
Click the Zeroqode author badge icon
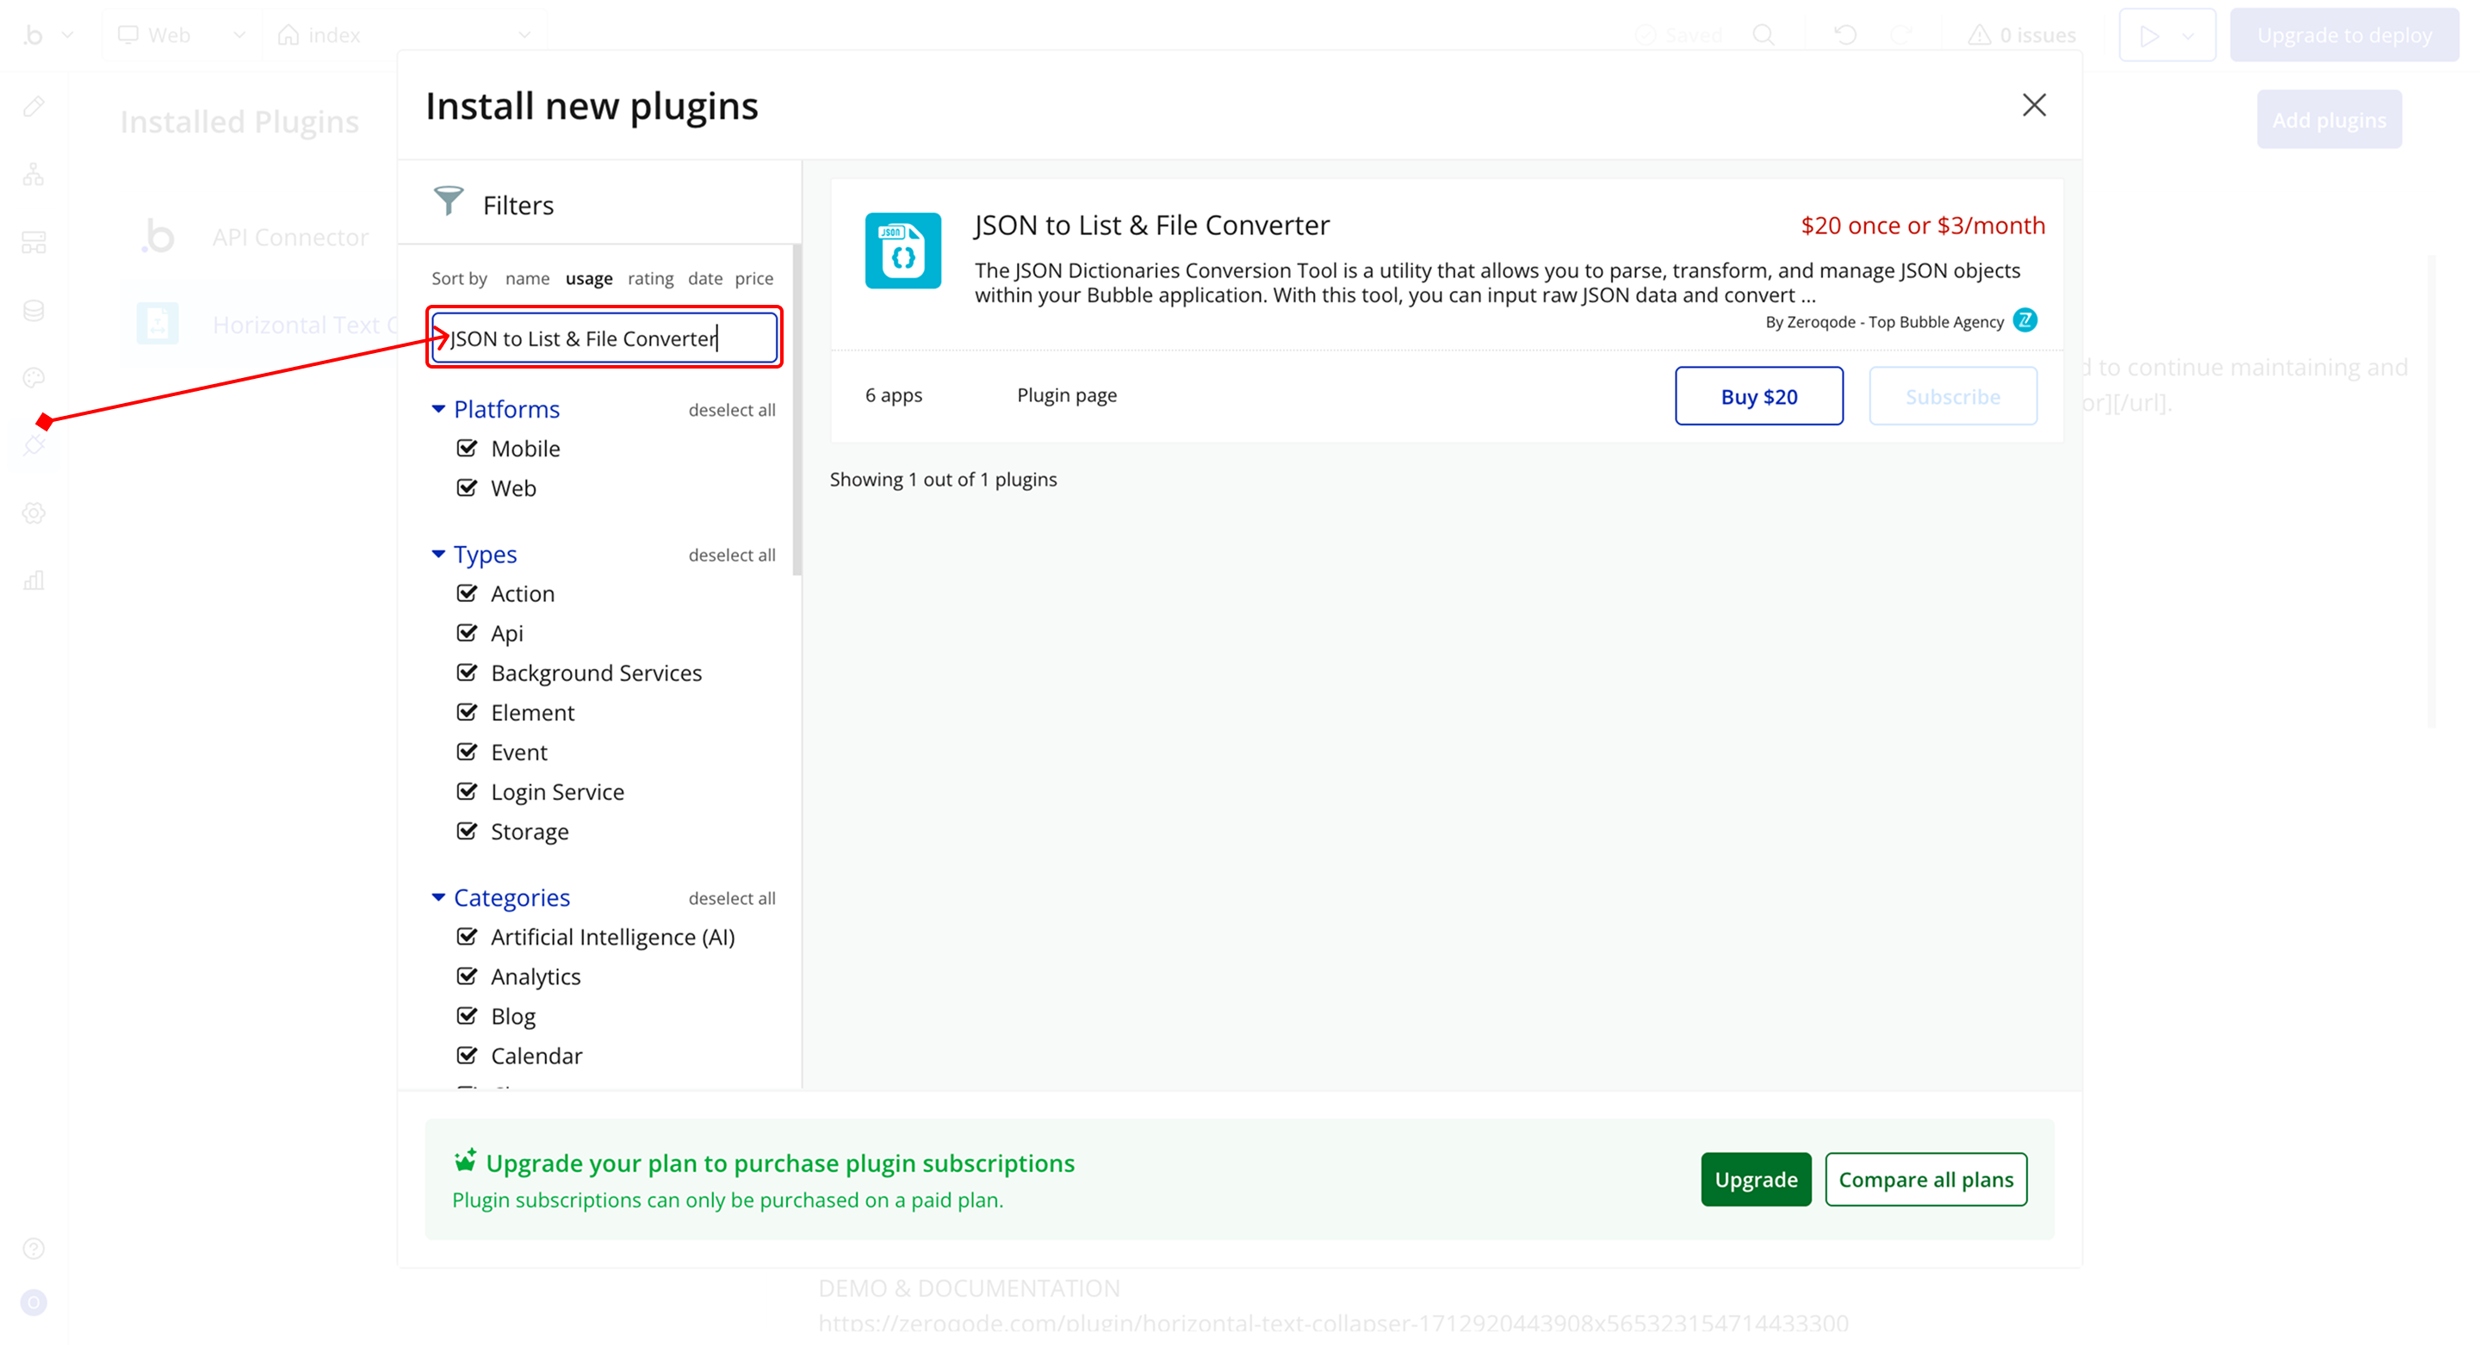[x=2024, y=320]
